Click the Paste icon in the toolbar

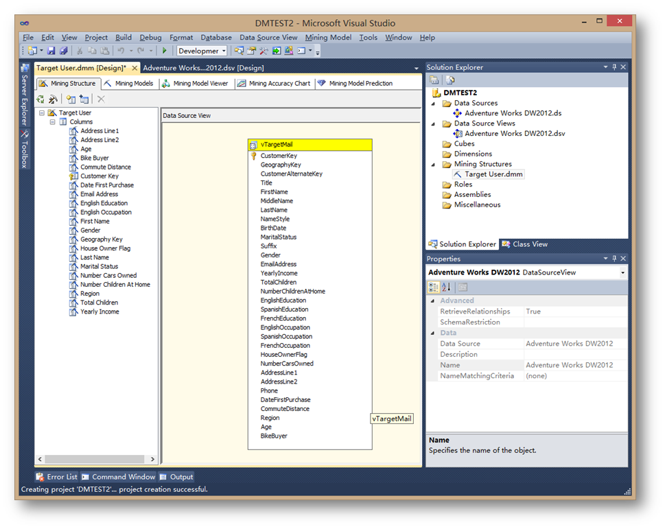pos(105,51)
